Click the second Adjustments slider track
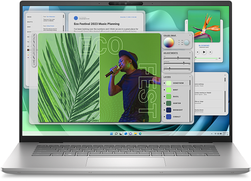Image resolution: width=251 pixels, height=181 pixels. pos(177,63)
